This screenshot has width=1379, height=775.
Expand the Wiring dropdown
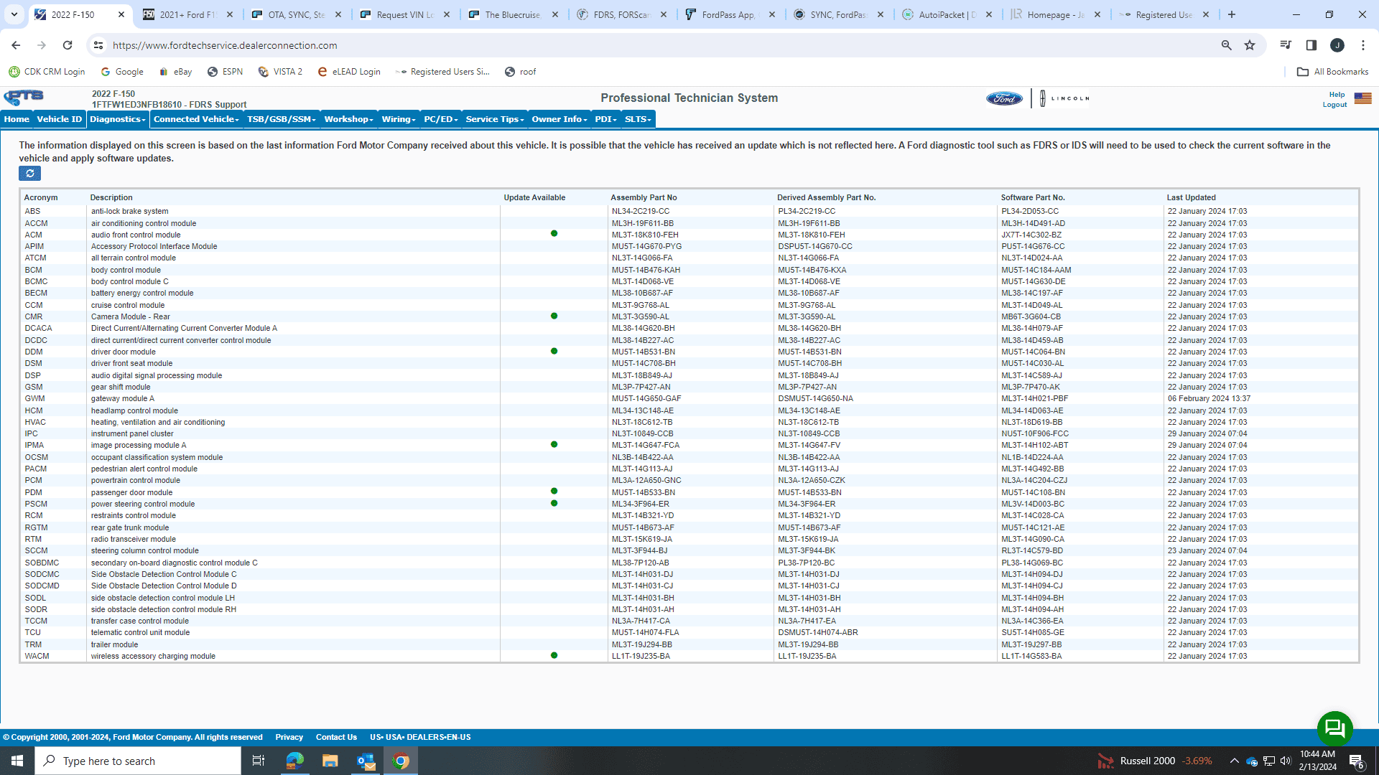[398, 119]
